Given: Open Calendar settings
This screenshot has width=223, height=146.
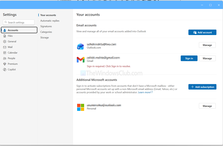Looking at the screenshot, I should [19, 53].
